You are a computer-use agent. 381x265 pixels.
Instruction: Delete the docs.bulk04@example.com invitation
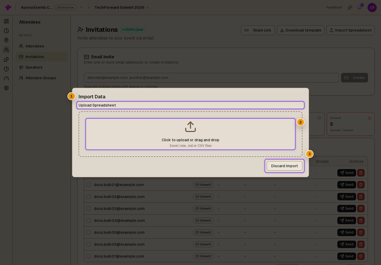361,220
